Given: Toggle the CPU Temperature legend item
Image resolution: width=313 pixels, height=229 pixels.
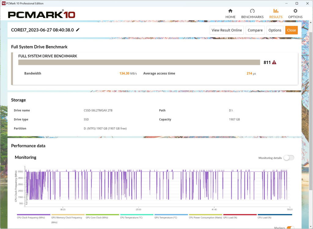Looking at the screenshot, I should (x=137, y=216).
